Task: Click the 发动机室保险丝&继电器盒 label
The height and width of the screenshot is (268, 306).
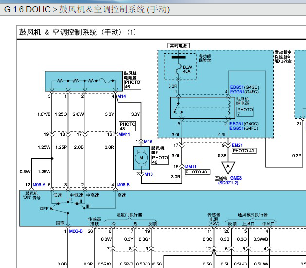Action: point(283,57)
